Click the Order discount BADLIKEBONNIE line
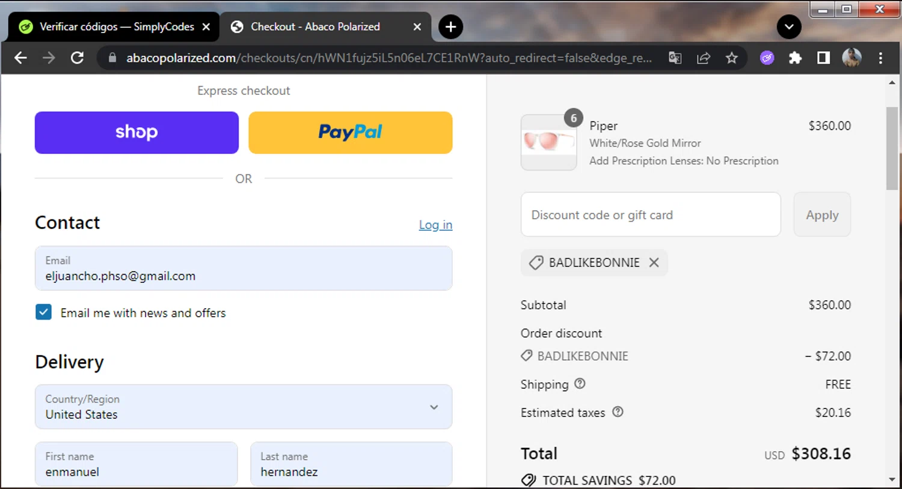The width and height of the screenshot is (902, 489). click(583, 356)
